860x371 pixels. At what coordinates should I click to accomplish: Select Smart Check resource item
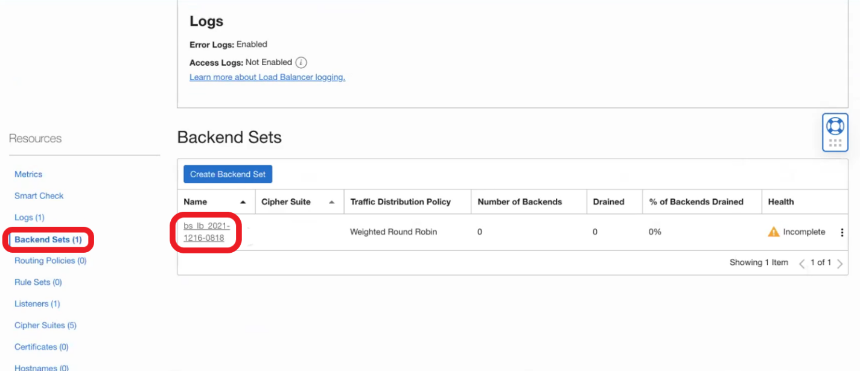coord(39,196)
